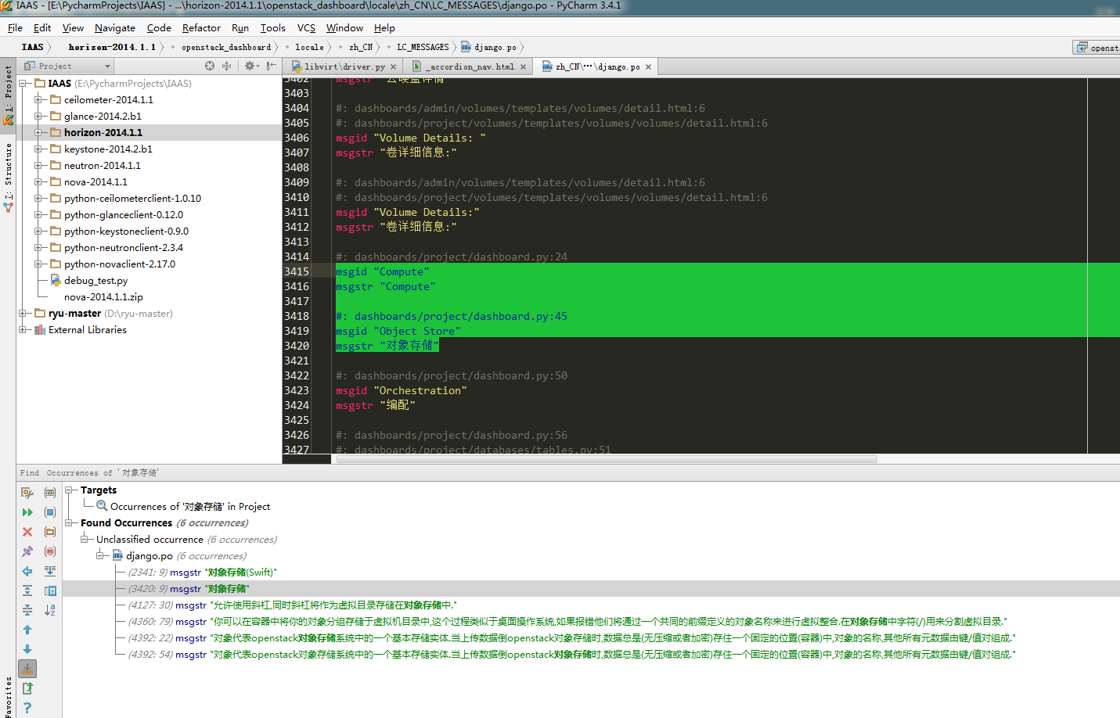Expand all find result nodes
Screen dimensions: 1120x718
coord(27,591)
